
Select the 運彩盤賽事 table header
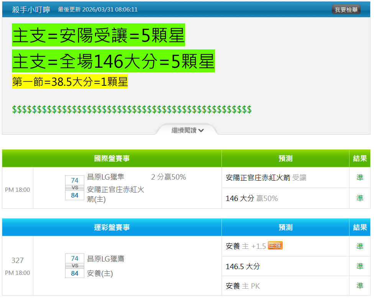pyautogui.click(x=112, y=227)
